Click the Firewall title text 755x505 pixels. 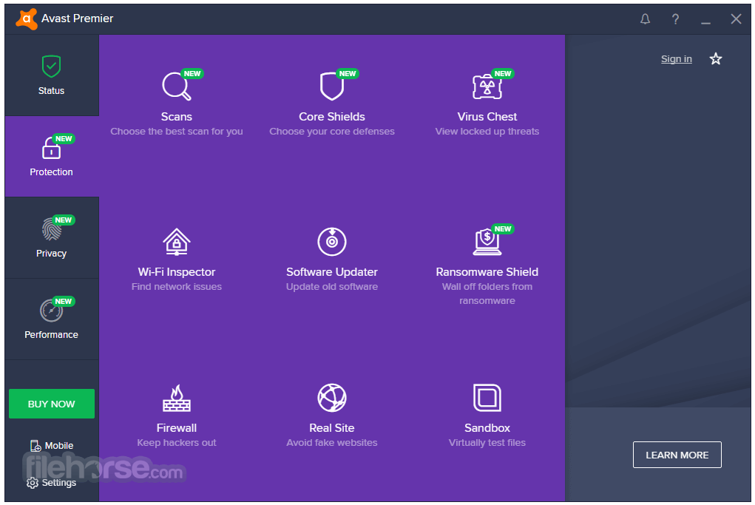tap(177, 428)
